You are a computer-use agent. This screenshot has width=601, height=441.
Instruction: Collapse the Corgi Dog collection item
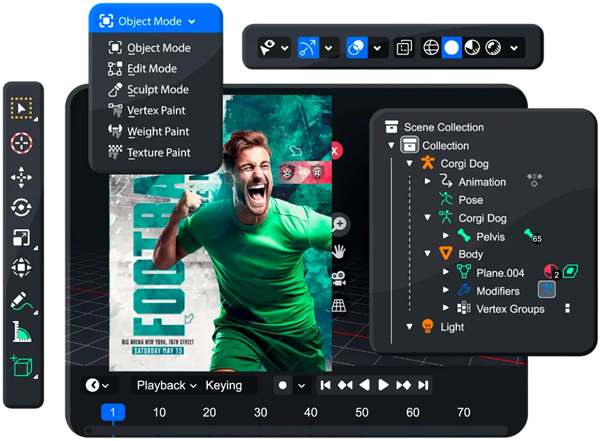click(x=410, y=164)
